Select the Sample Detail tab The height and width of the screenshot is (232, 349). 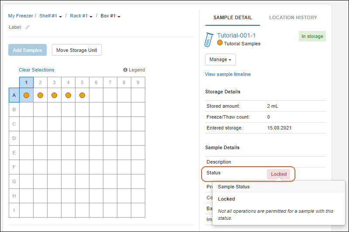[x=233, y=17]
